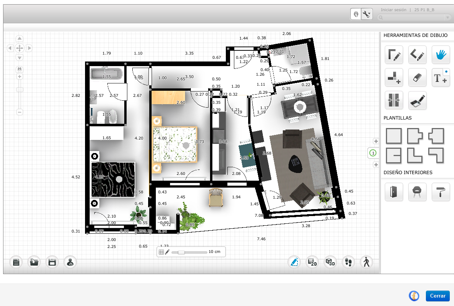Zoom out with minus button
This screenshot has height=306, width=454.
(19, 112)
